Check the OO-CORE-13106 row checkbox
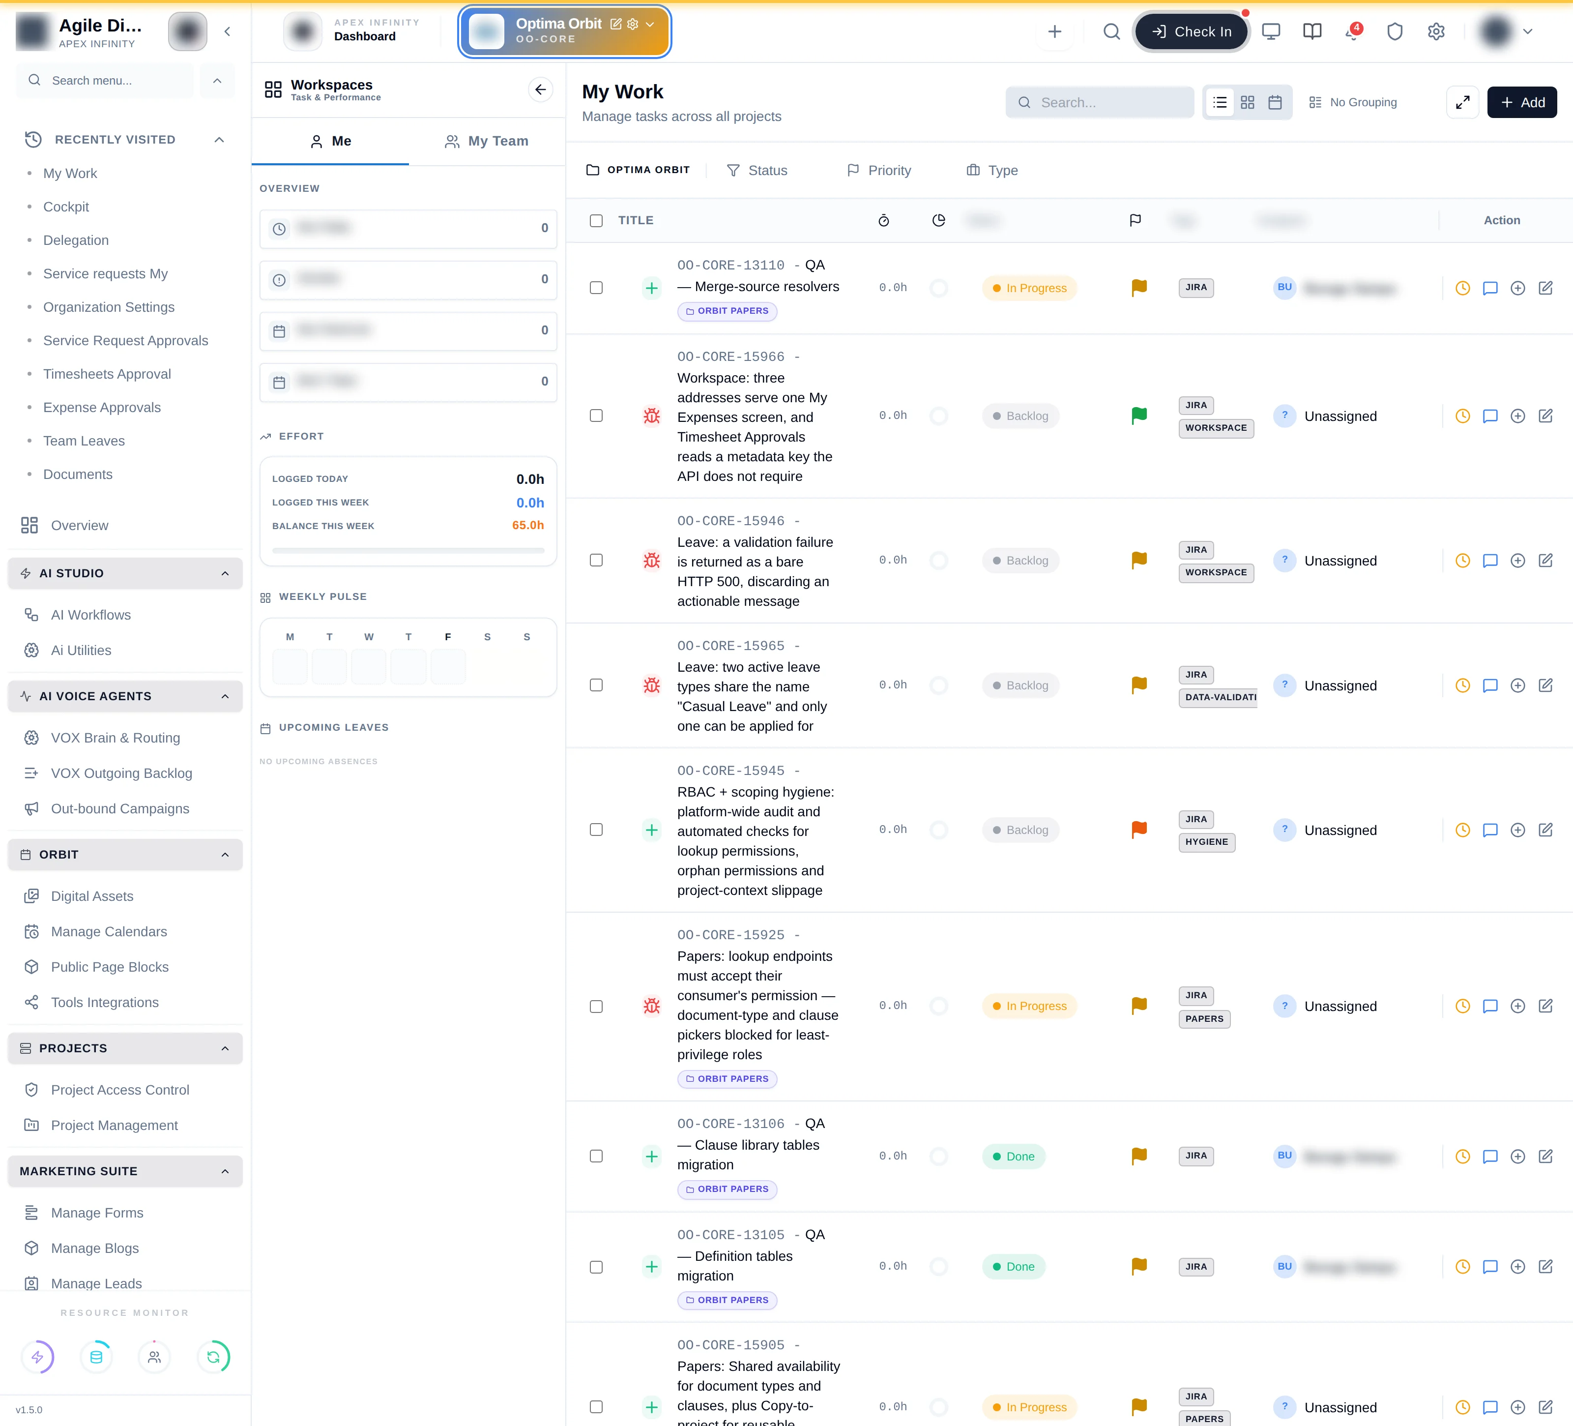Viewport: 1573px width, 1426px height. [596, 1157]
